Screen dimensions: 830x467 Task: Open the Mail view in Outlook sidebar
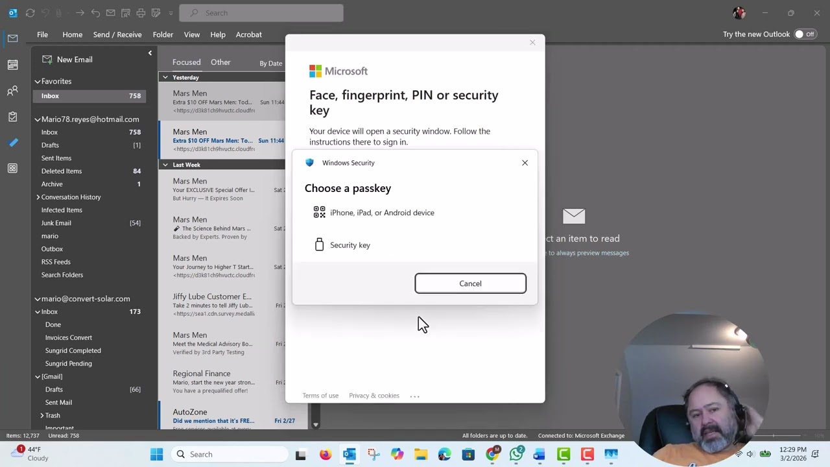pos(12,39)
